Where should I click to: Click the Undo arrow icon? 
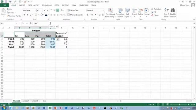(10, 2)
